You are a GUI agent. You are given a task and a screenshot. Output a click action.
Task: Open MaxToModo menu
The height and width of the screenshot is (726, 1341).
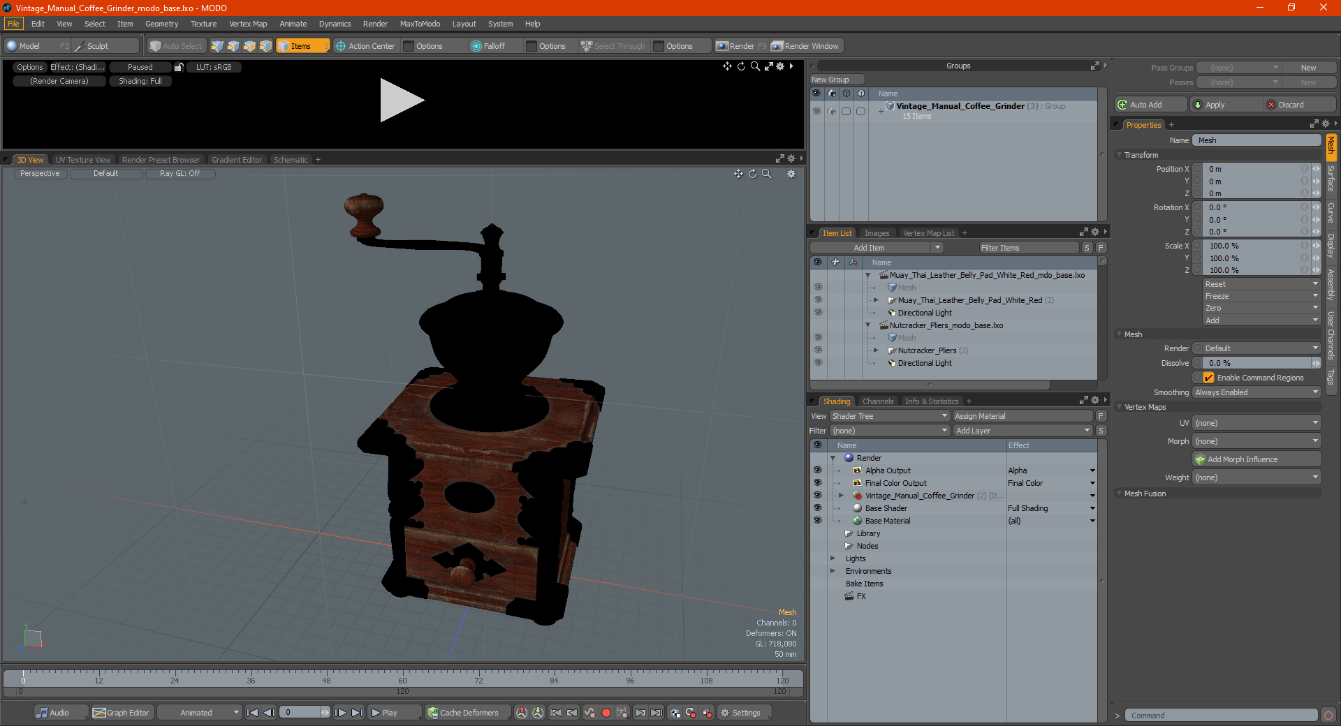coord(420,24)
